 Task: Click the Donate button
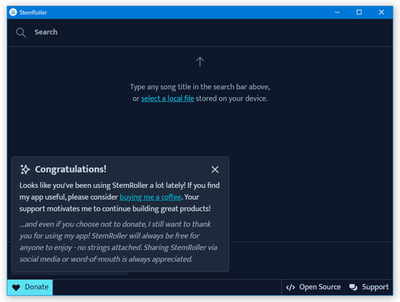[30, 287]
